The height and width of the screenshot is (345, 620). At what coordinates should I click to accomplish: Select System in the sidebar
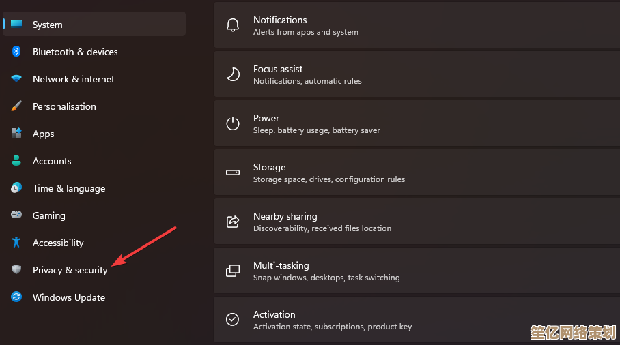[x=94, y=24]
